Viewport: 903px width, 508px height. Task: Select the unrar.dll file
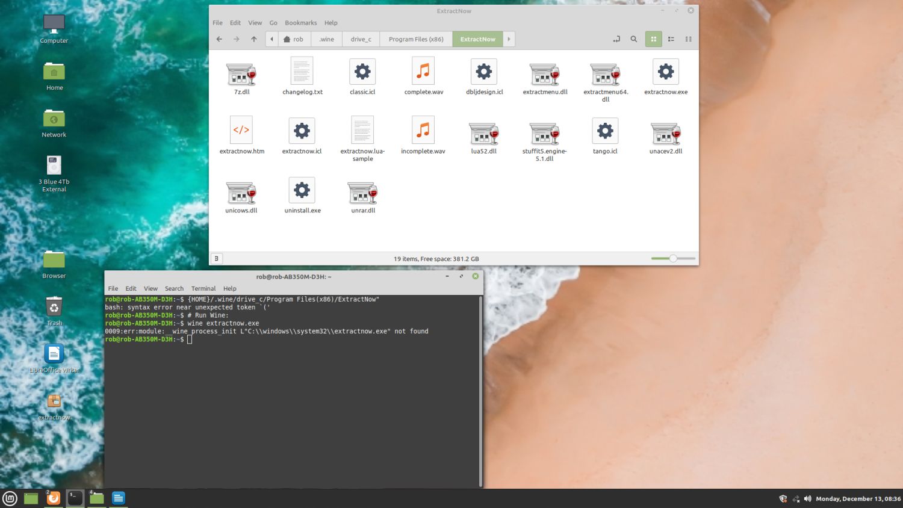pyautogui.click(x=362, y=193)
